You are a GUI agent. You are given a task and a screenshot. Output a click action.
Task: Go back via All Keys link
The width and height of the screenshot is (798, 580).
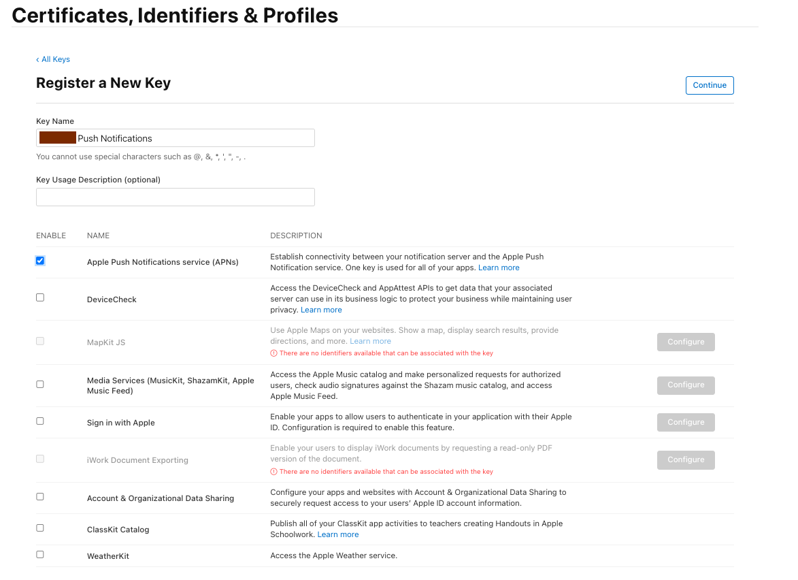click(x=54, y=59)
